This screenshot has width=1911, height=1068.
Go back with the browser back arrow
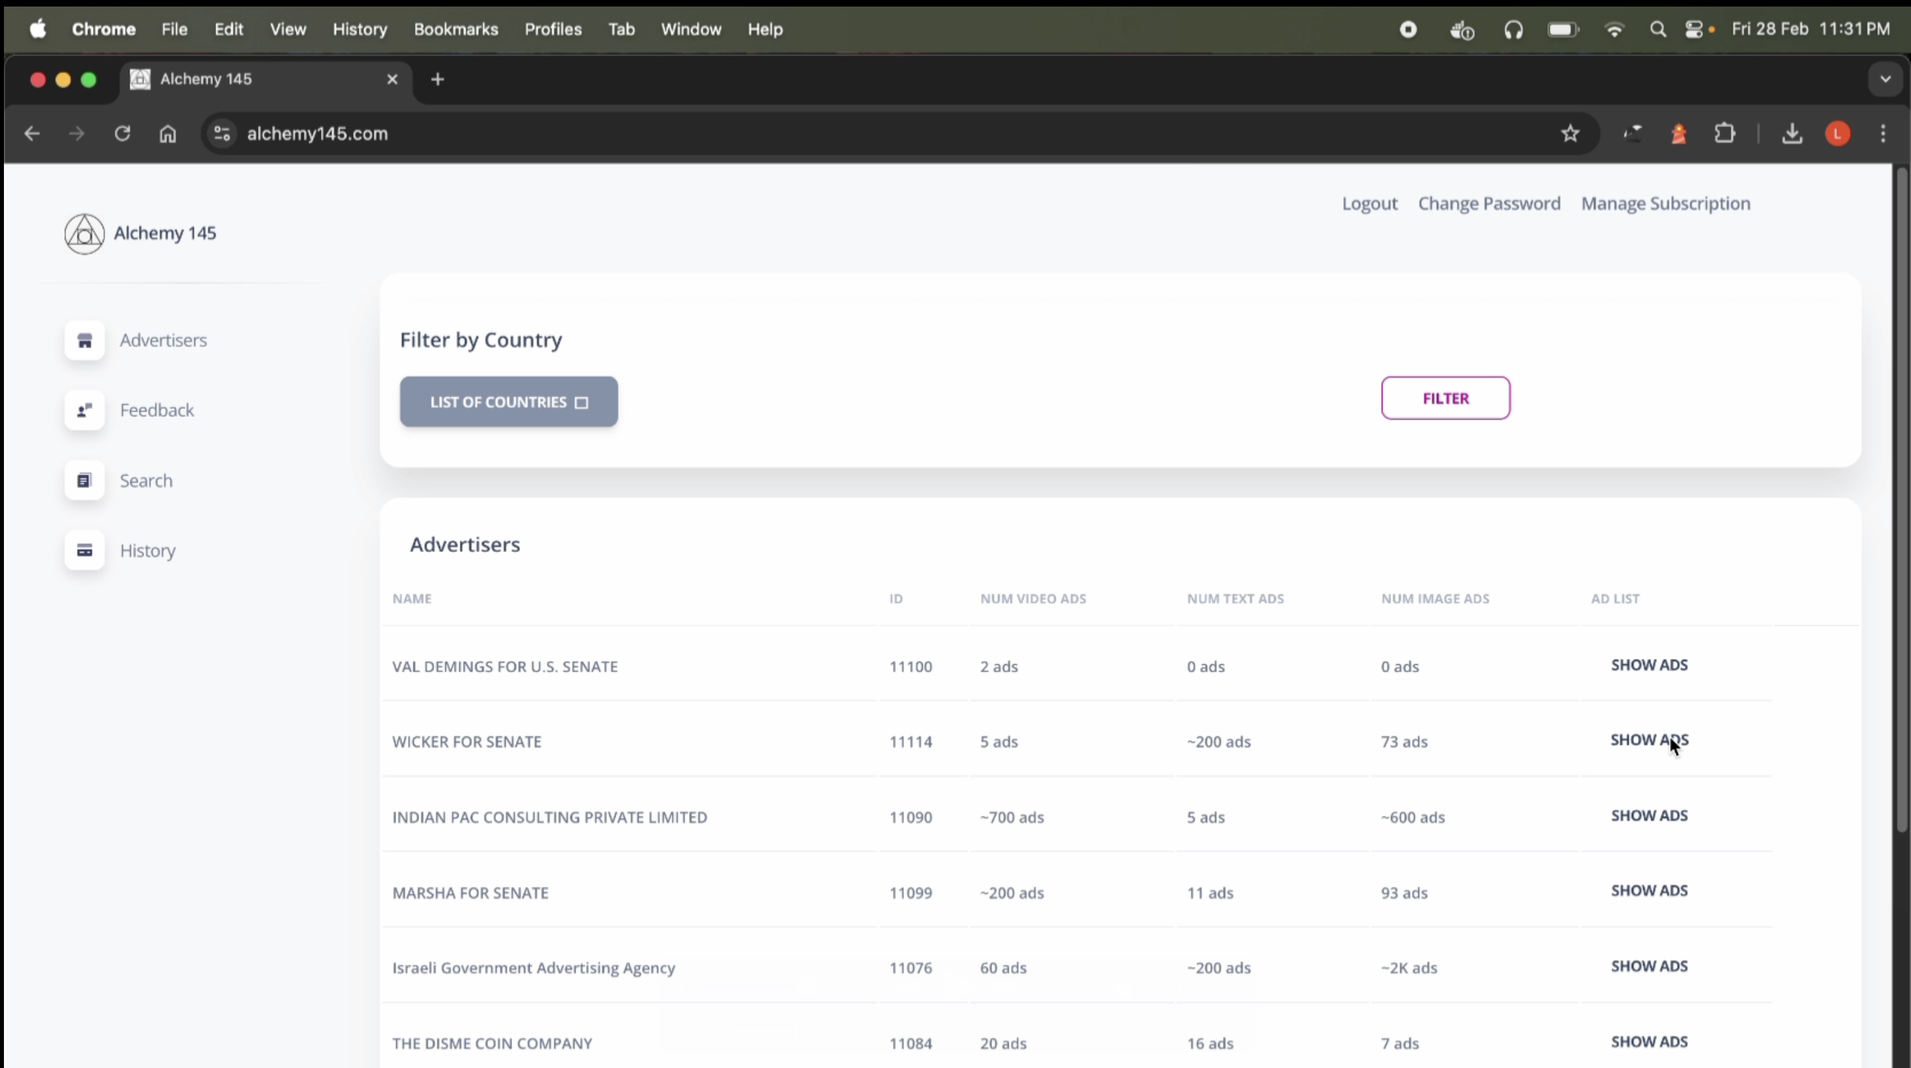point(31,133)
